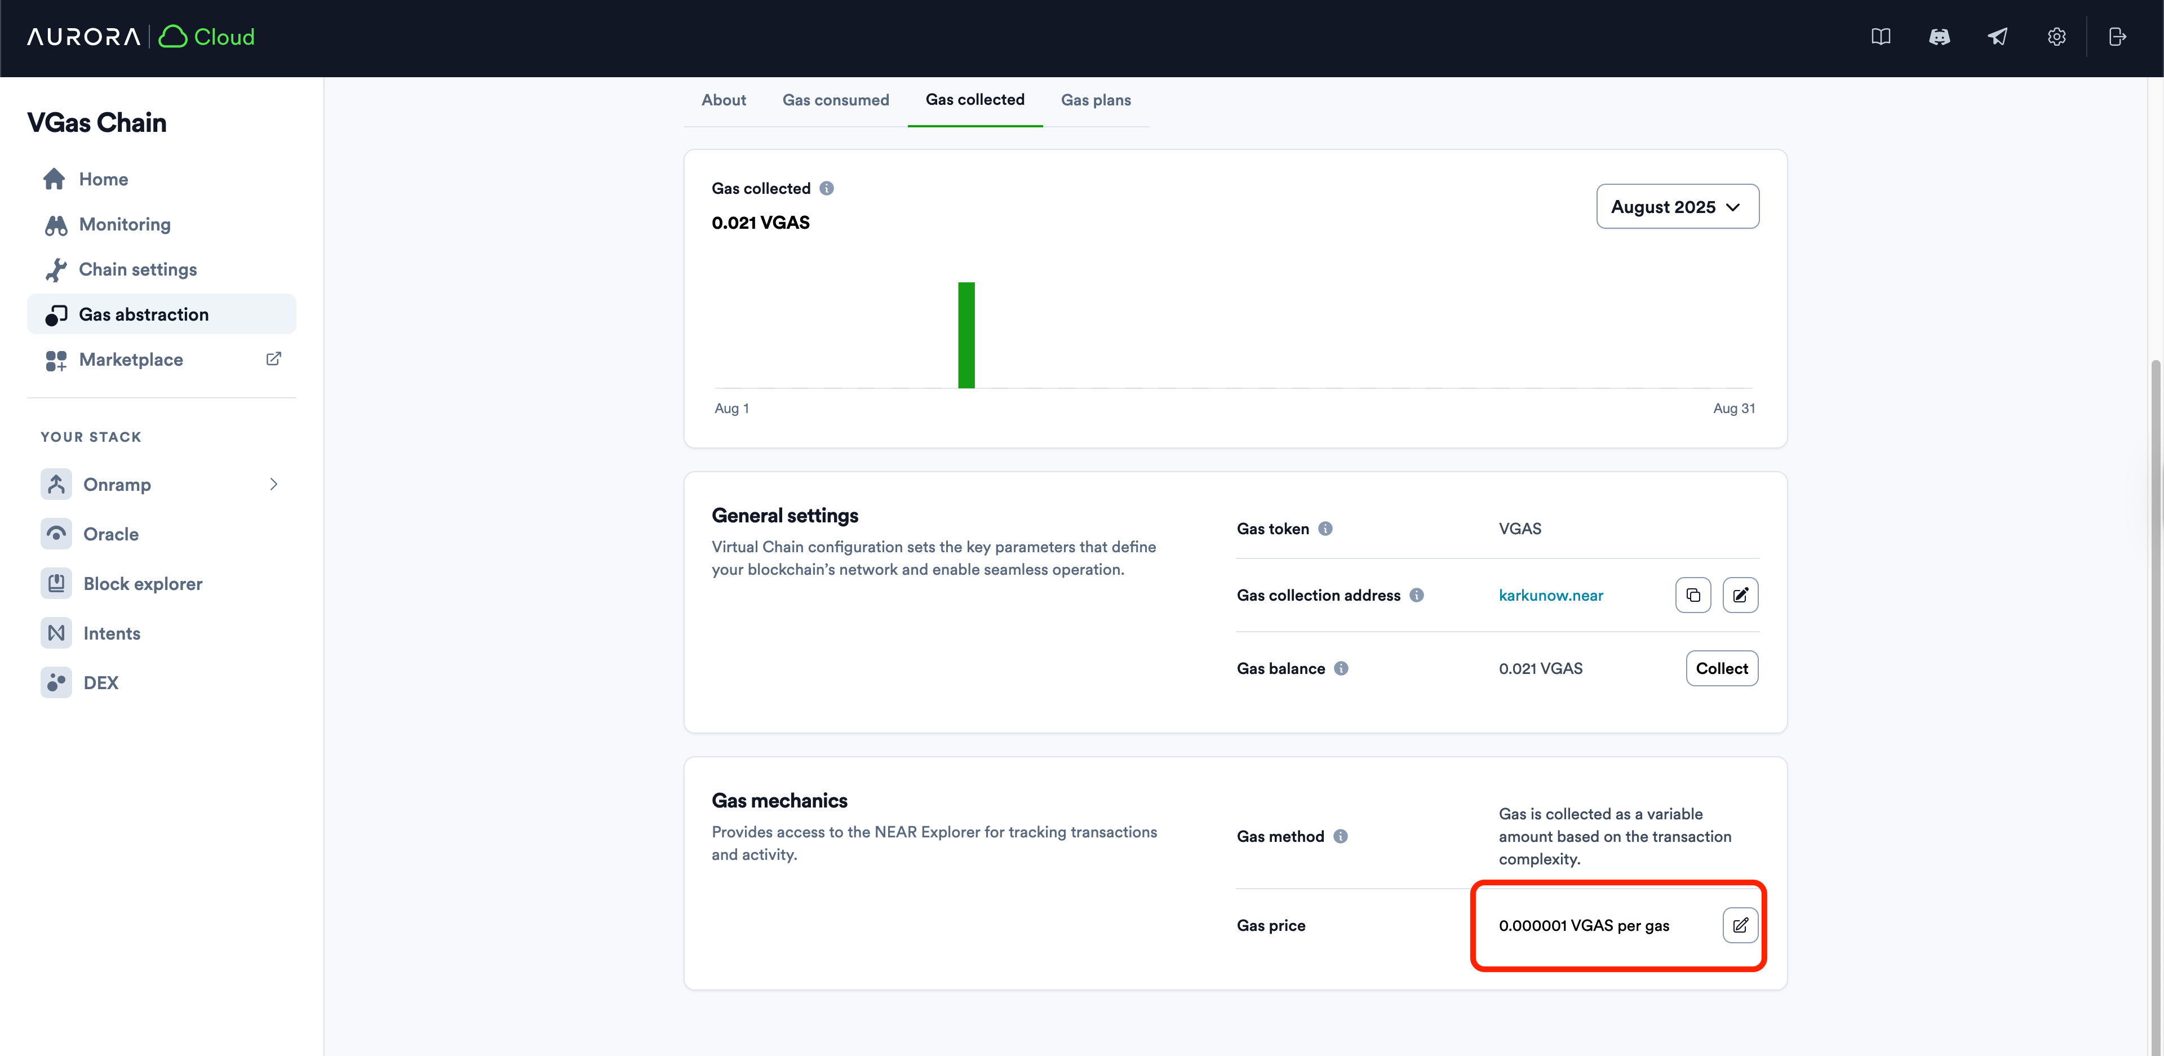Show info tooltip for Gas method
The image size is (2164, 1056).
tap(1341, 836)
